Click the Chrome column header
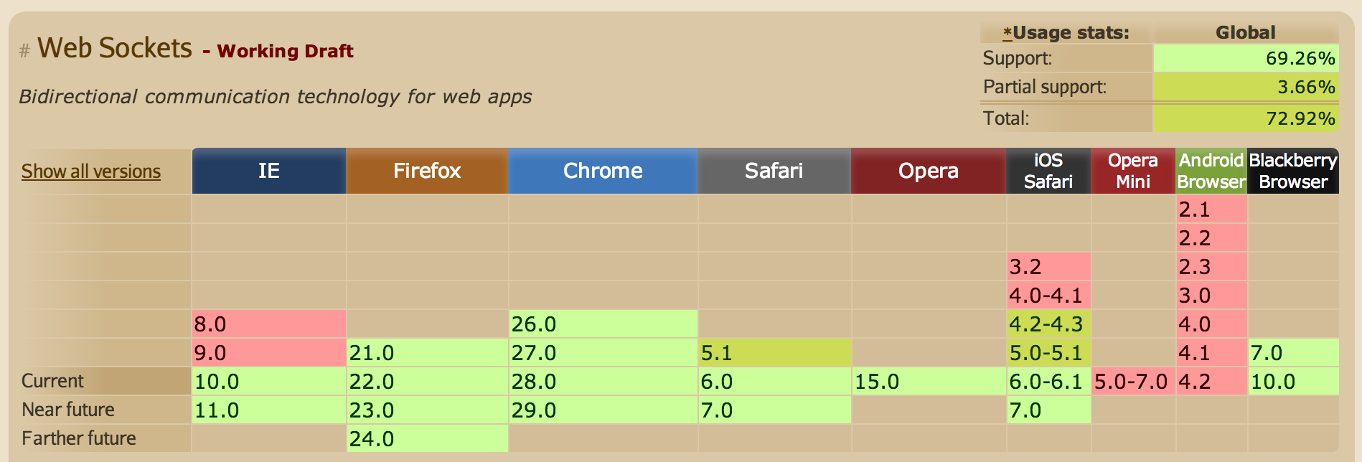The width and height of the screenshot is (1362, 462). pos(603,171)
